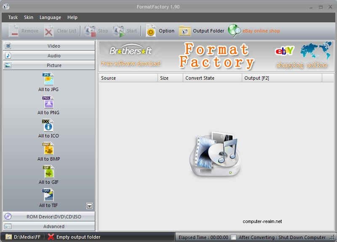Image resolution: width=337 pixels, height=242 pixels.
Task: Open the Skin menu
Action: [29, 17]
